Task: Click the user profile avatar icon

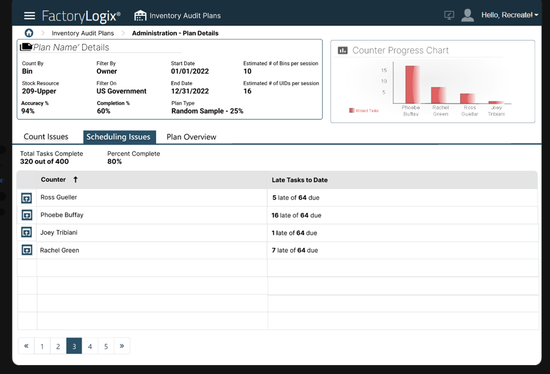Action: click(x=467, y=15)
